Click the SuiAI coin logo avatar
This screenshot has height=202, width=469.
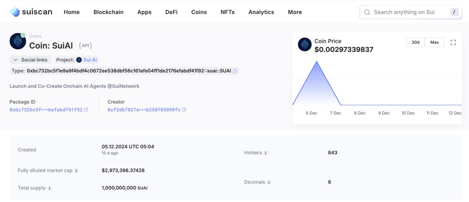click(18, 41)
